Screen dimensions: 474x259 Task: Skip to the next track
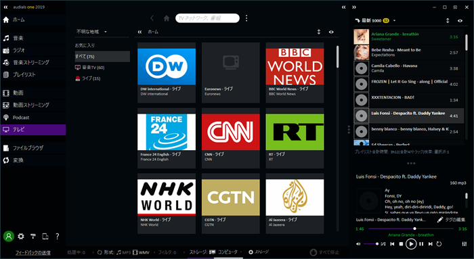431,244
